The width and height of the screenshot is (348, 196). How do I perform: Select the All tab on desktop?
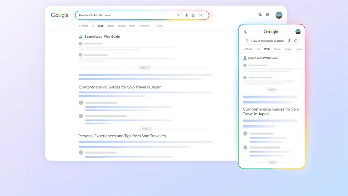(93, 26)
